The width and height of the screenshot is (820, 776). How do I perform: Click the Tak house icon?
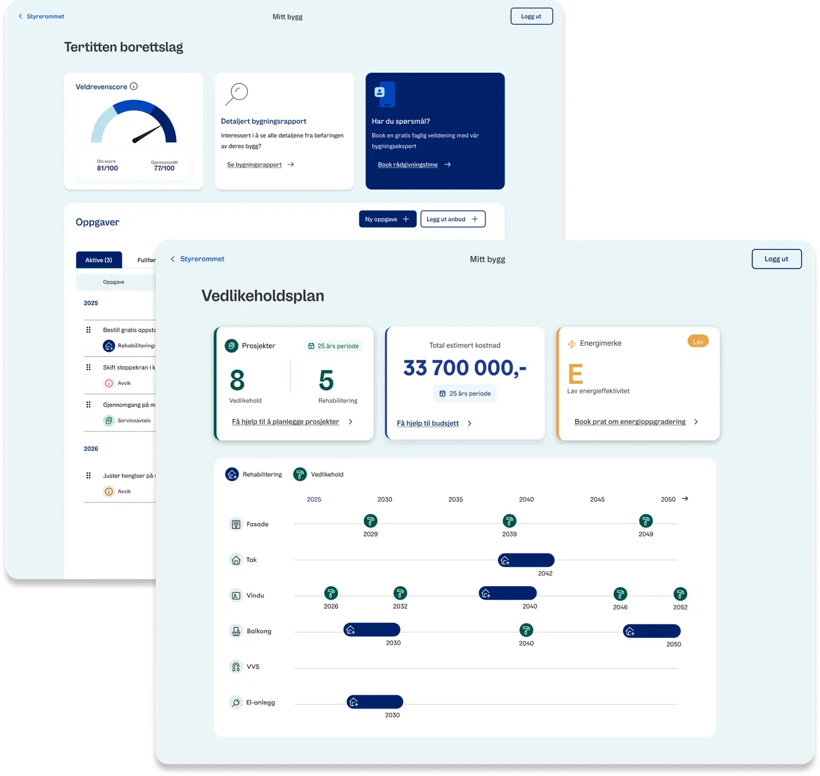pos(235,560)
